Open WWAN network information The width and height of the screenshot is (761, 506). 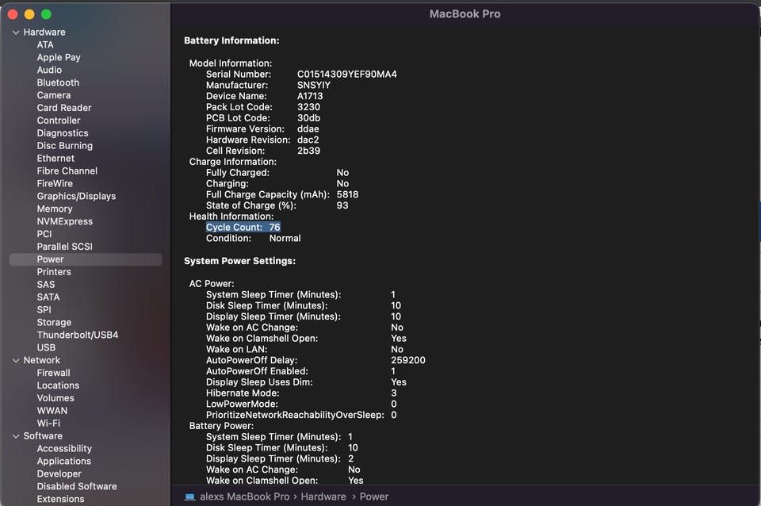tap(52, 411)
